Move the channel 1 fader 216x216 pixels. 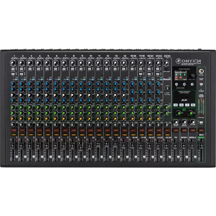pos(13,146)
